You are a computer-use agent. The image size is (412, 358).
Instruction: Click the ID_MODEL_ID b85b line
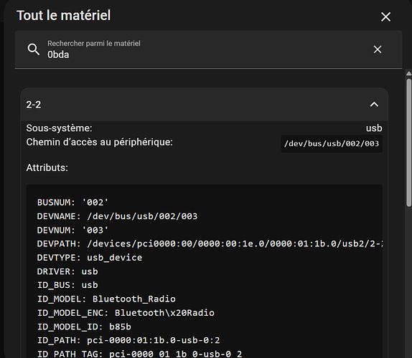coord(84,326)
